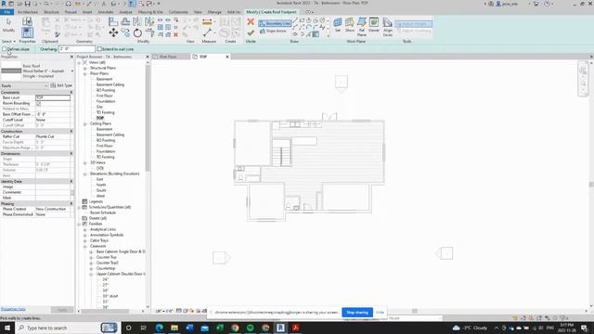This screenshot has width=594, height=334.
Task: Open Revit from the taskbar
Action: 280,328
